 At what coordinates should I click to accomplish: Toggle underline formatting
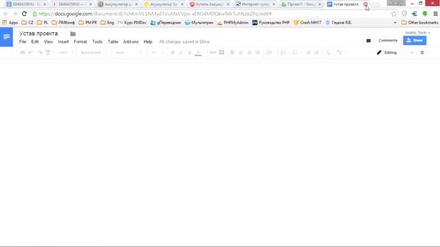(x=190, y=53)
